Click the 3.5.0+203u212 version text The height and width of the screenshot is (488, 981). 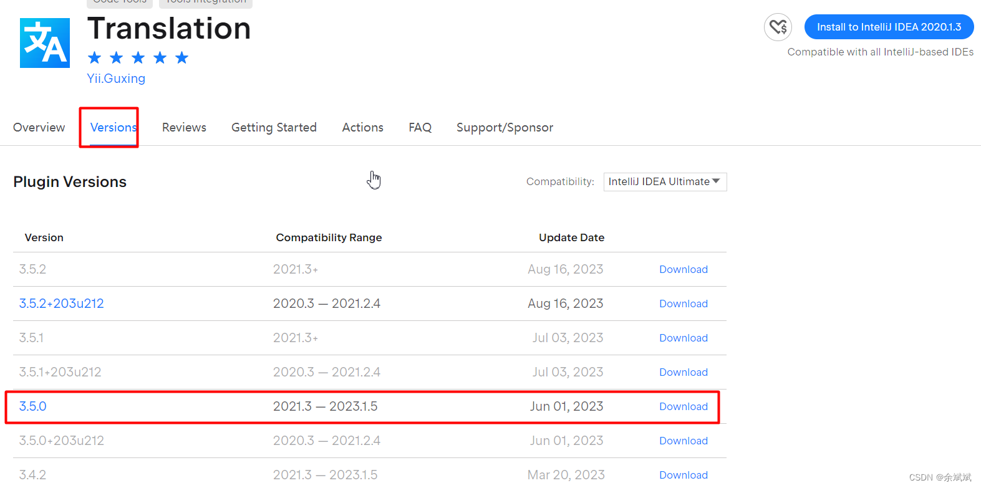coord(61,441)
